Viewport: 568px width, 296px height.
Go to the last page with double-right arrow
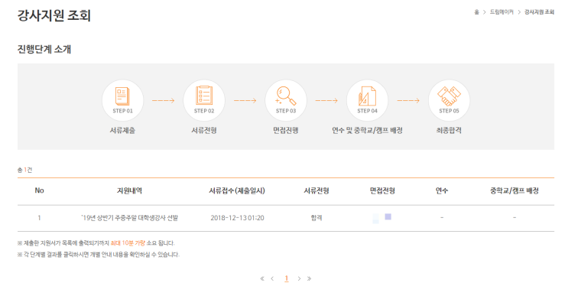click(309, 278)
